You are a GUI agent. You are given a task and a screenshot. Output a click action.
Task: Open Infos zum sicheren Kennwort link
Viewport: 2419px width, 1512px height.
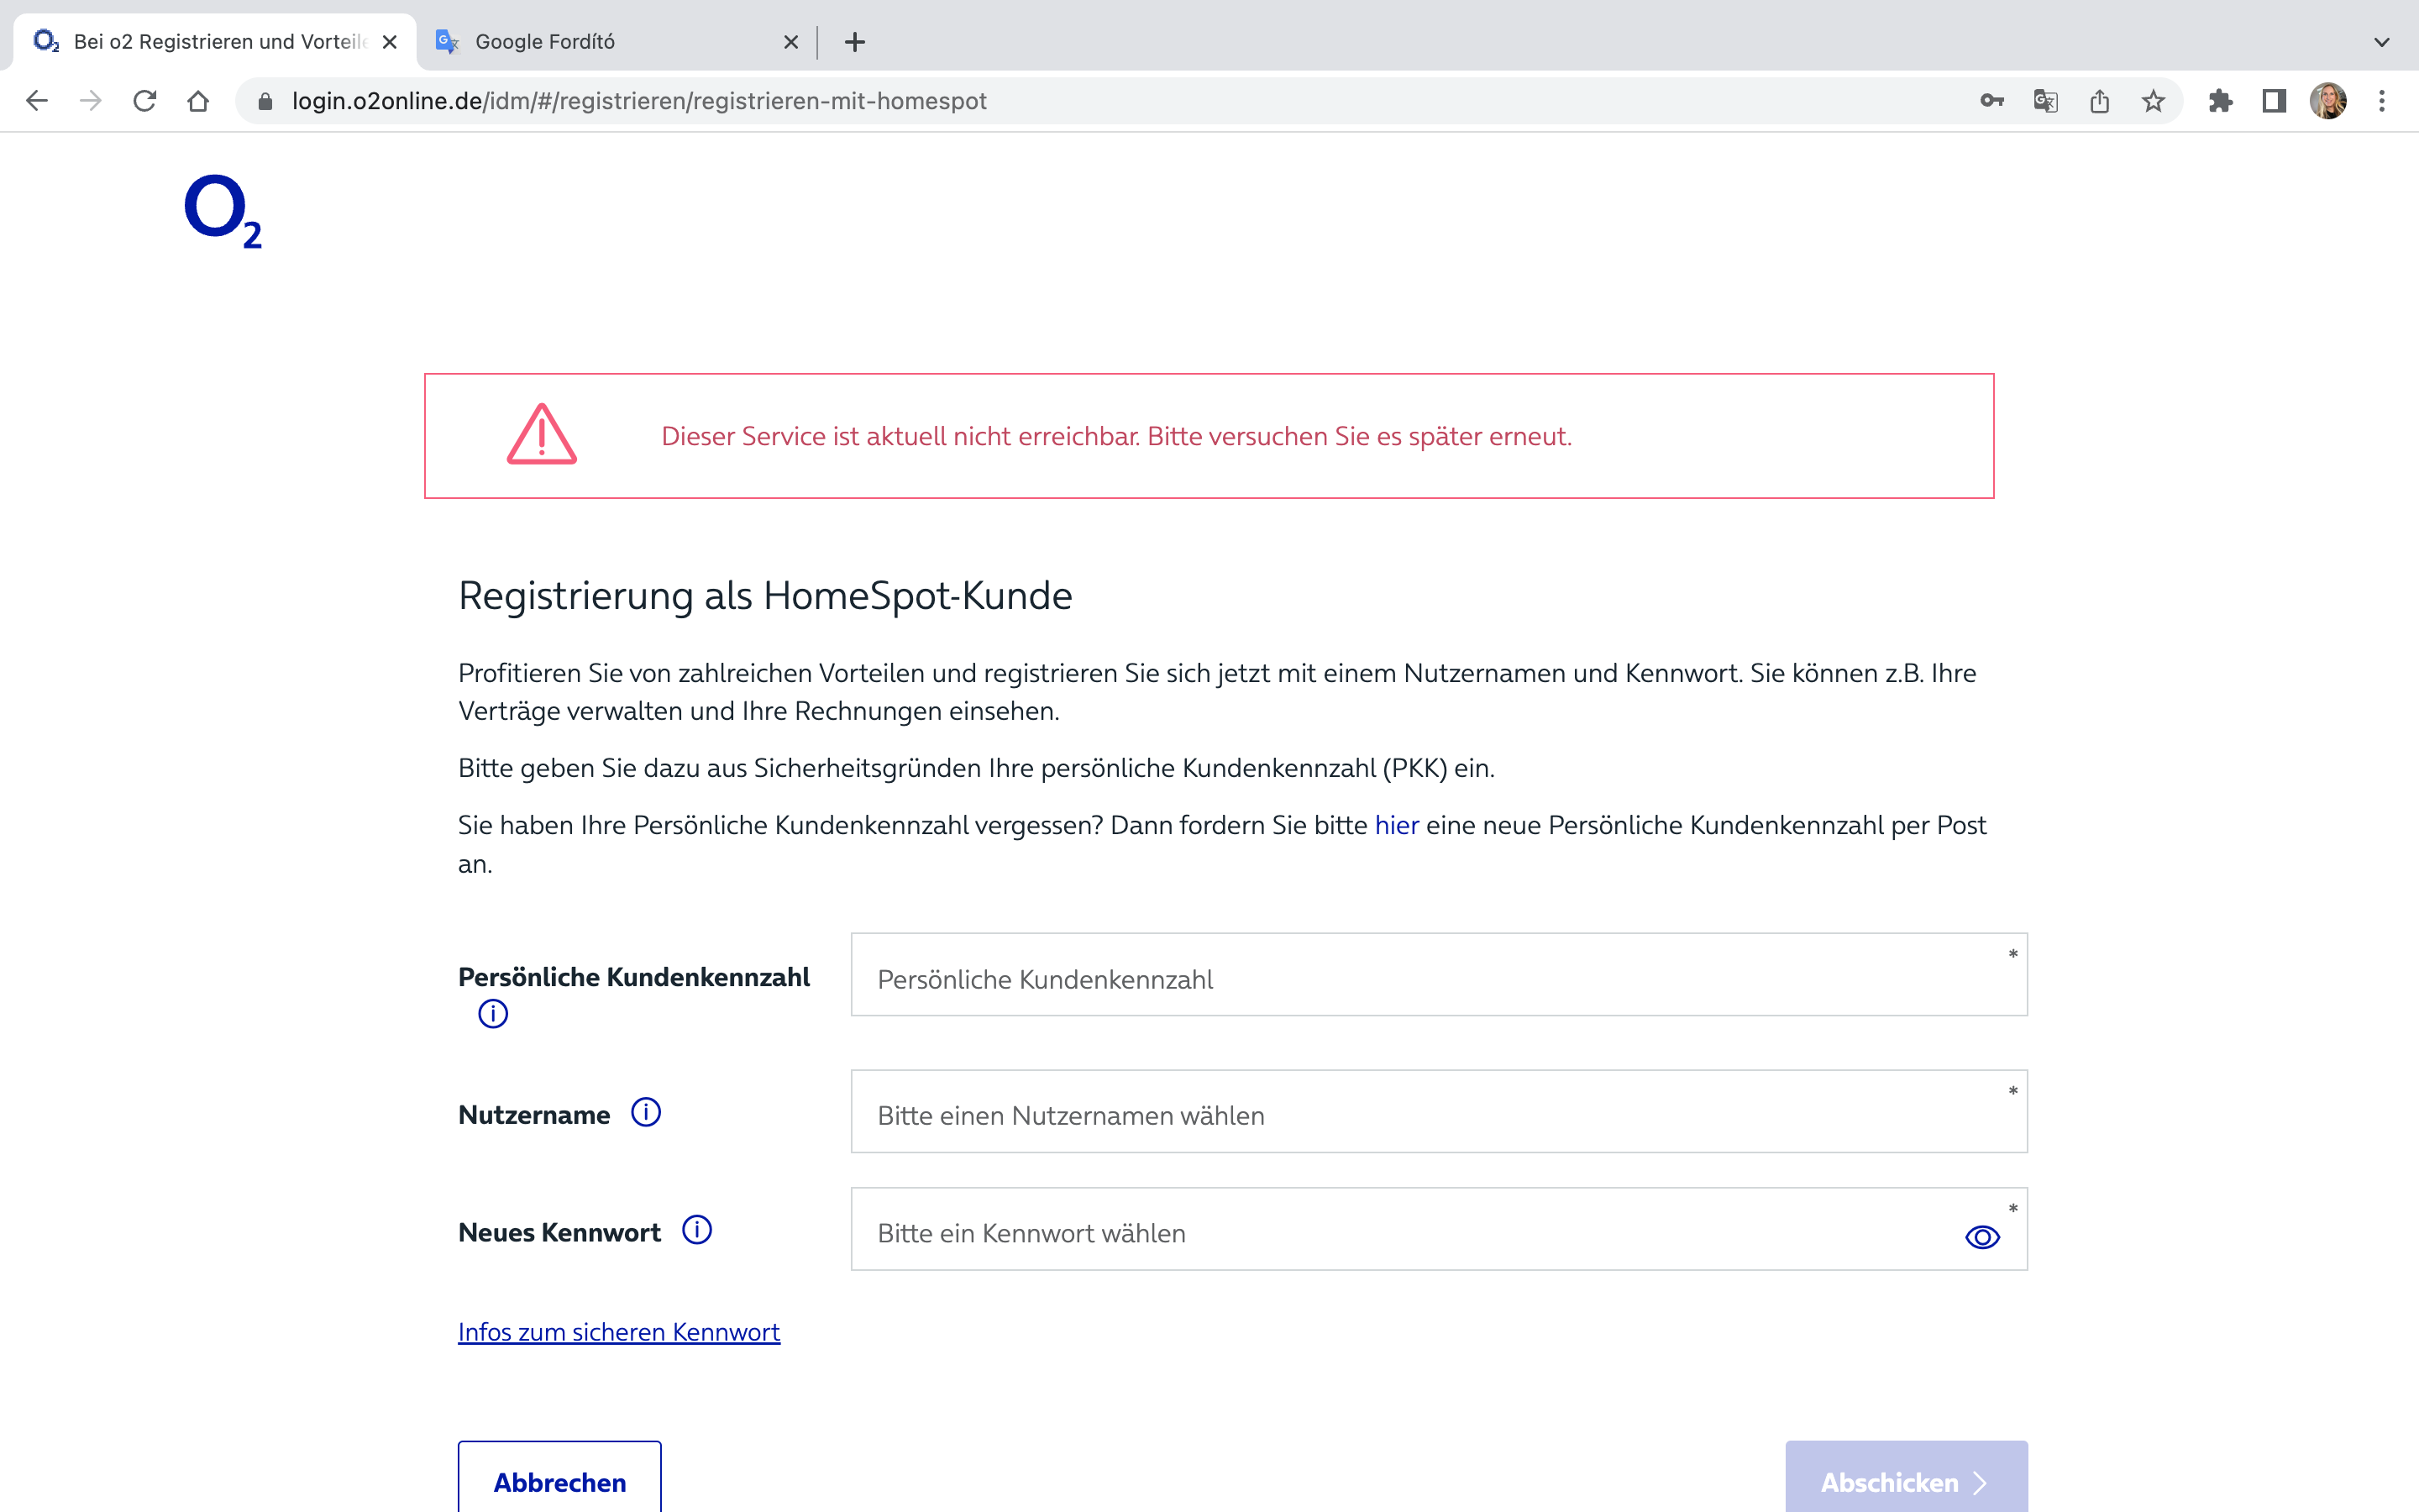[x=619, y=1332]
